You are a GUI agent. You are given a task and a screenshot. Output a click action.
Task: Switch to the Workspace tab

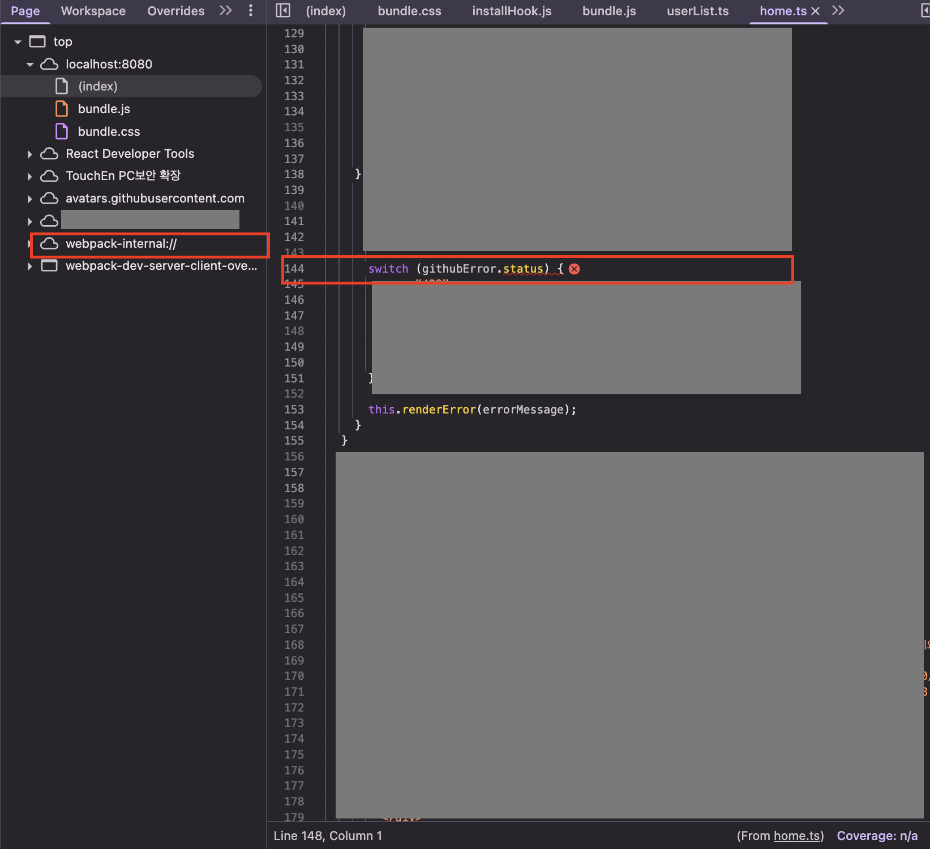point(93,11)
